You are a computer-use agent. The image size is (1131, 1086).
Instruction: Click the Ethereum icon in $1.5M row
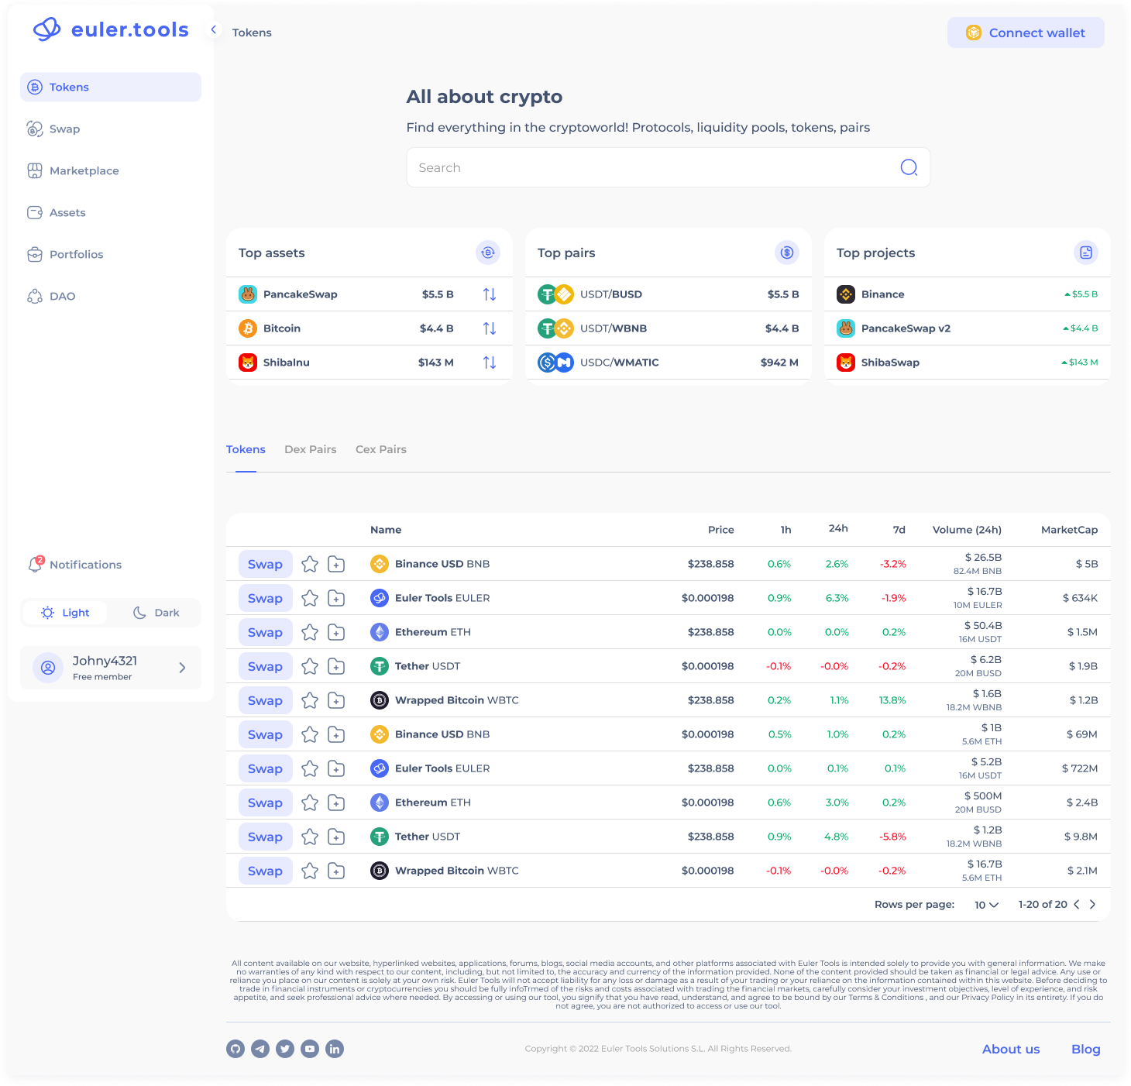tap(380, 632)
